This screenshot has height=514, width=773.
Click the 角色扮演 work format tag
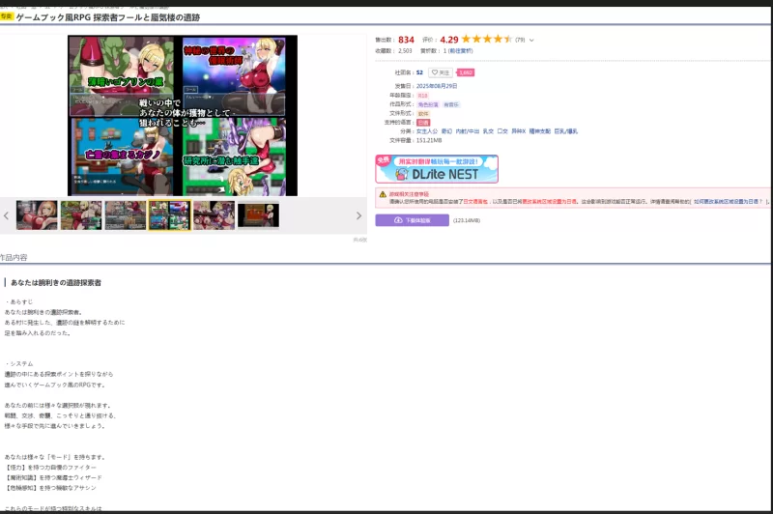tap(428, 104)
